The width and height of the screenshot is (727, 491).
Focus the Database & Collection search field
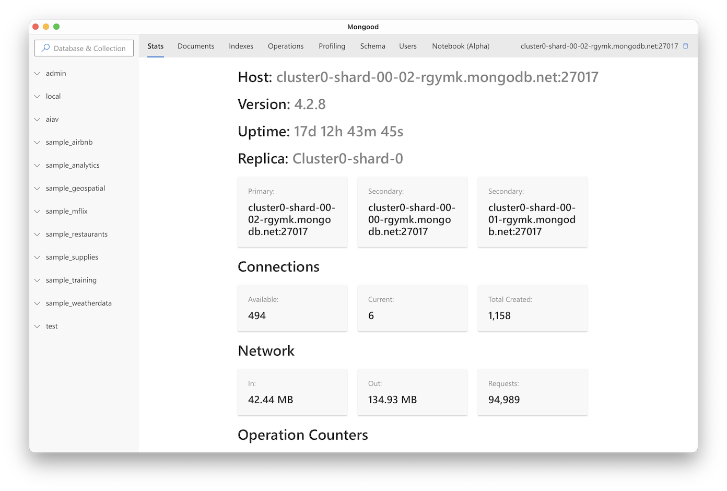[84, 48]
